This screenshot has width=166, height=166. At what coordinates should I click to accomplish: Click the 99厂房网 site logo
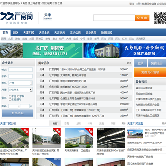pyautogui.click(x=17, y=18)
